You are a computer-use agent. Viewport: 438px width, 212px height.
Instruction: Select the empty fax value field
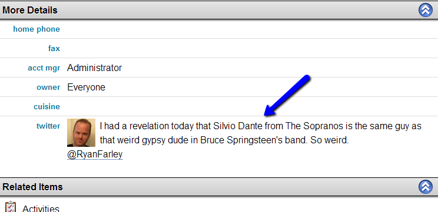click(251, 49)
